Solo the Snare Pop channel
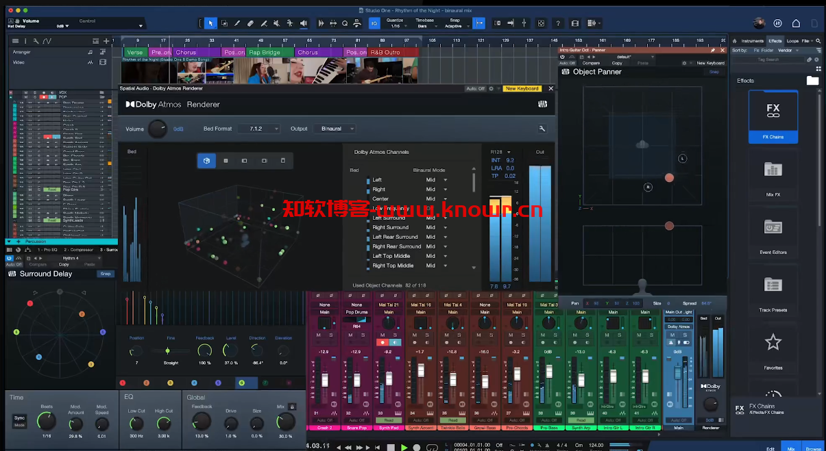 [x=363, y=335]
